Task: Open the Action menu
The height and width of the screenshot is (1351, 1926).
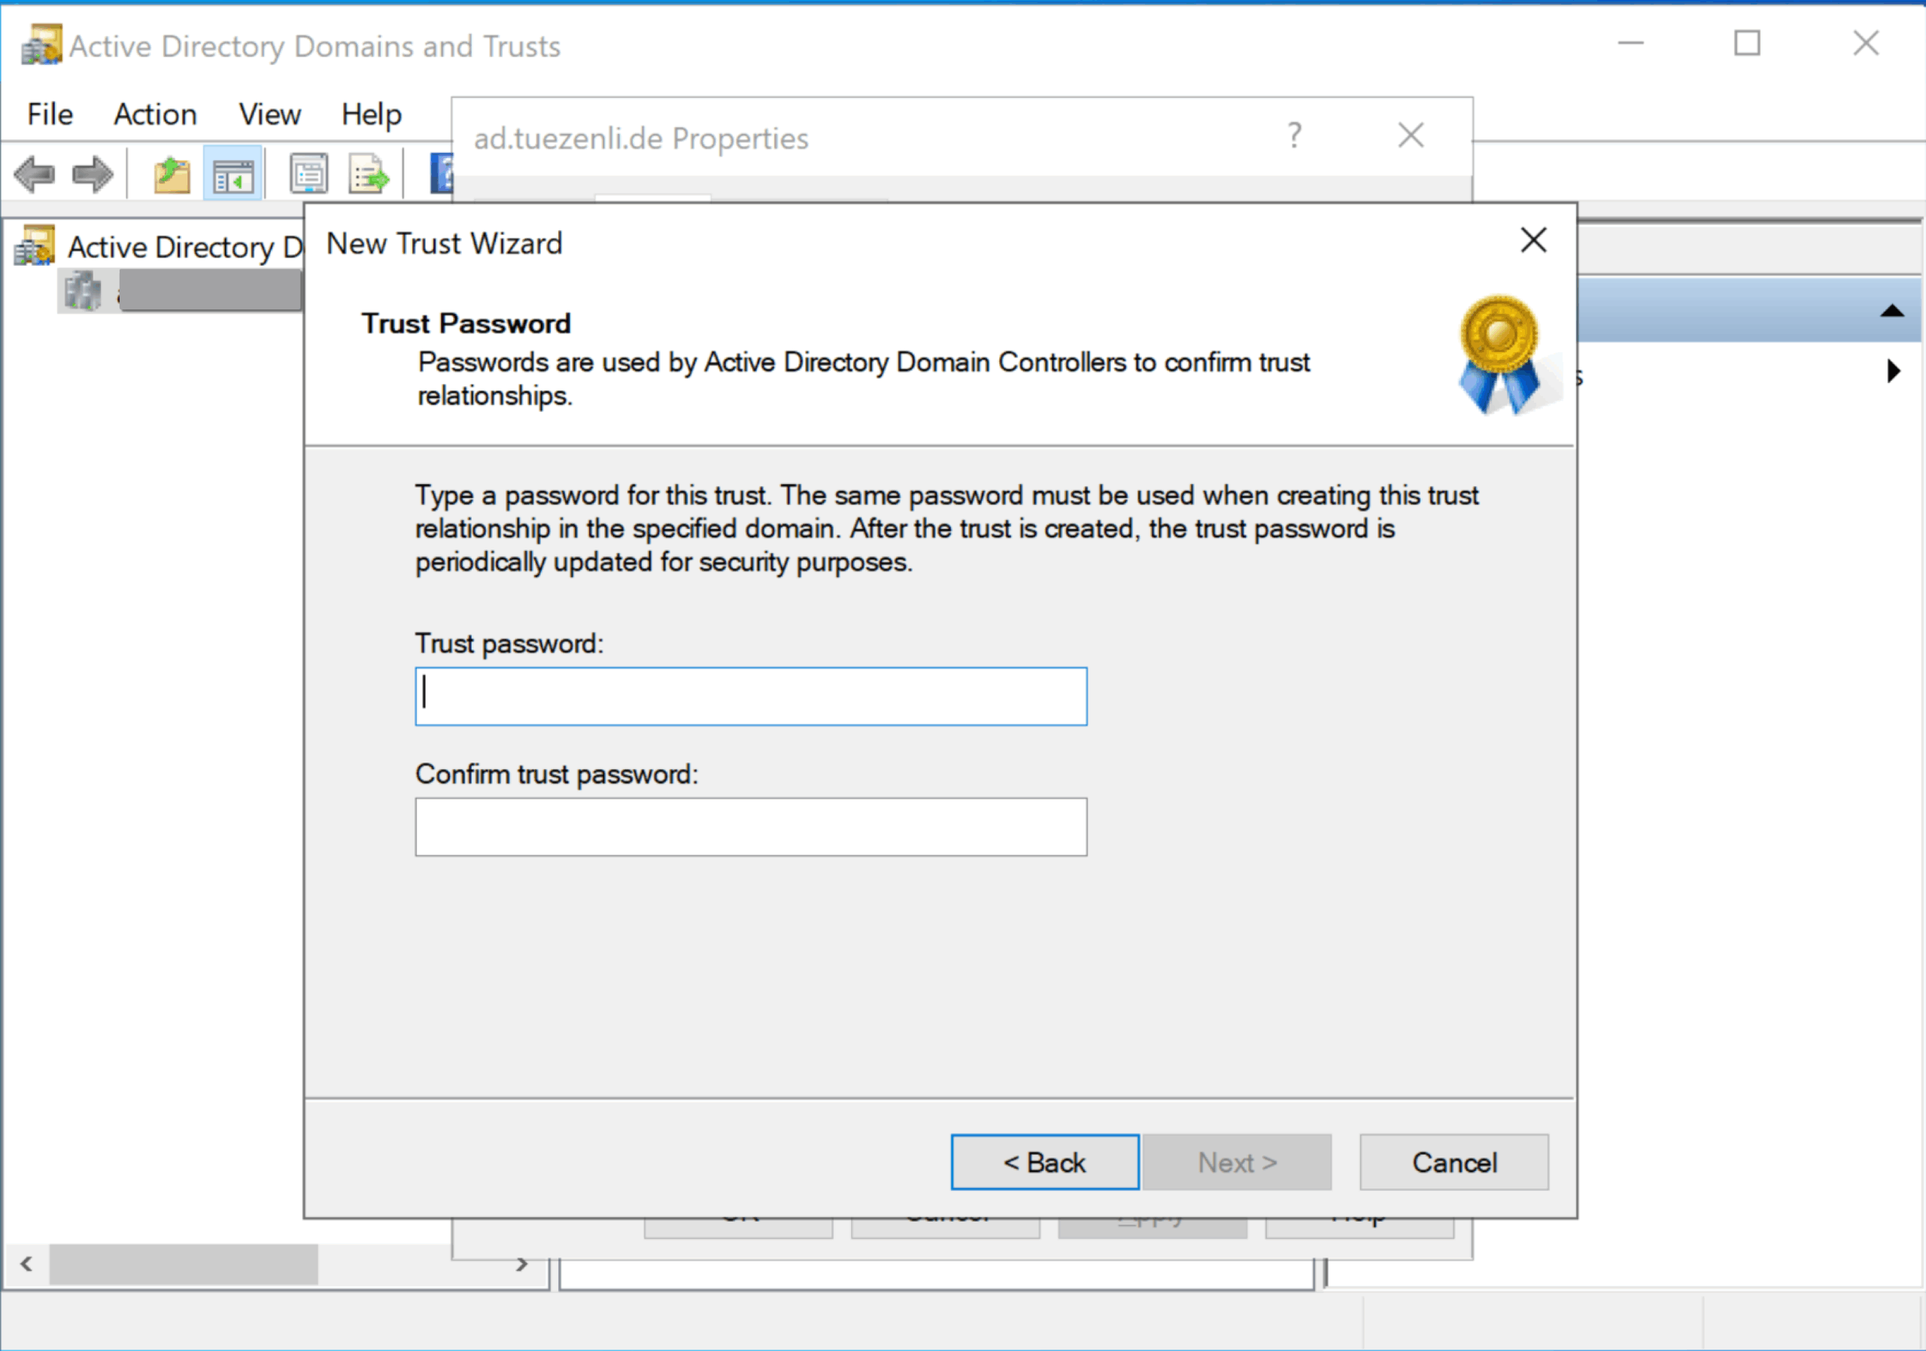Action: 155,115
